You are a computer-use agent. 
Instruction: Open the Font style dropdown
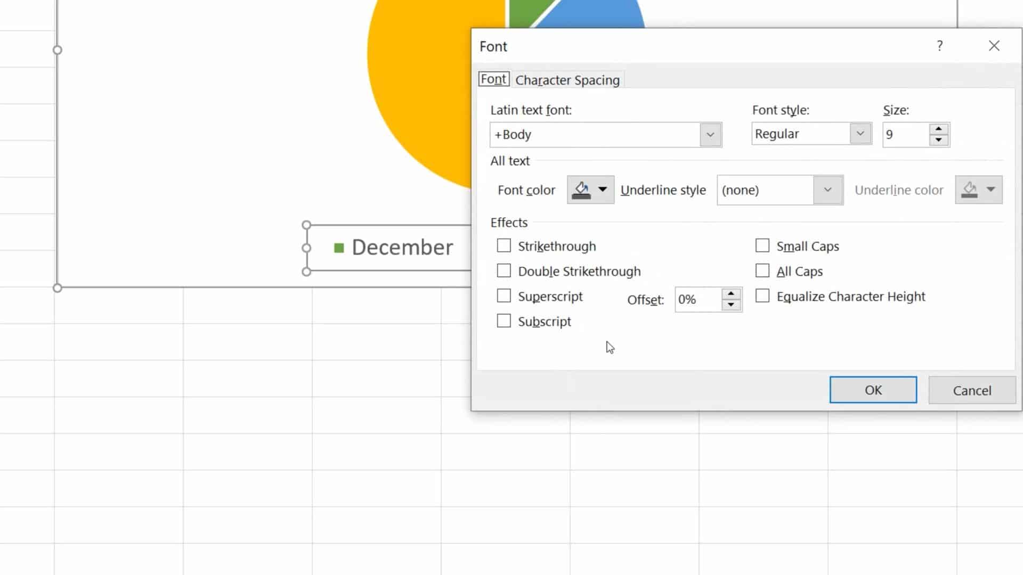coord(860,134)
